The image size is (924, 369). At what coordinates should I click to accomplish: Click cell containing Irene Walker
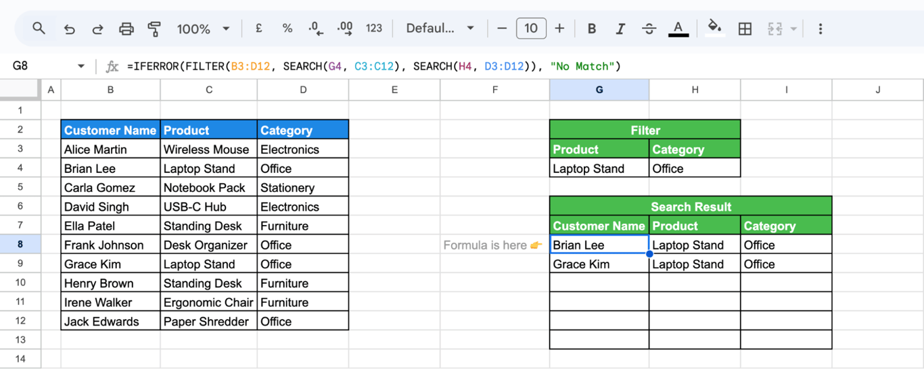click(x=110, y=302)
